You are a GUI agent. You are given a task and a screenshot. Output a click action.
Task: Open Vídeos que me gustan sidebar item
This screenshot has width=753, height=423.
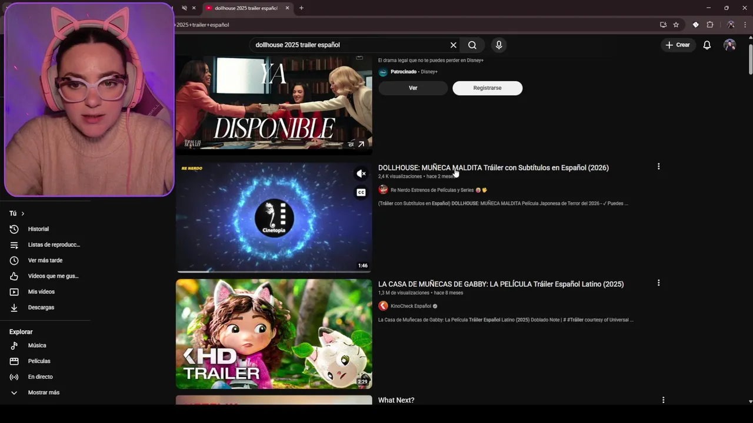pos(45,276)
